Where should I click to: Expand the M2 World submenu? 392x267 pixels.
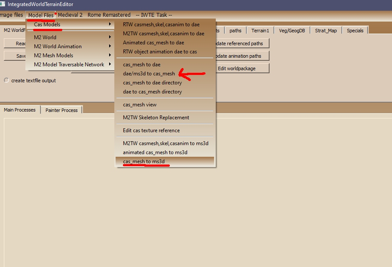point(70,37)
